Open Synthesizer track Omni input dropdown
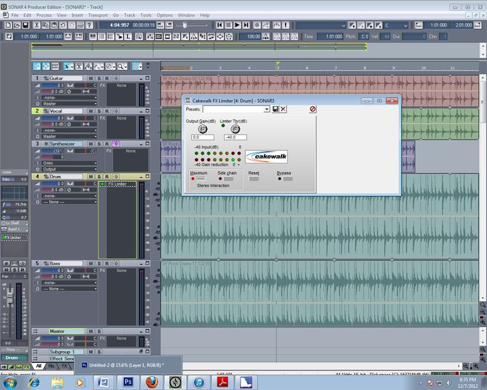 [70, 163]
